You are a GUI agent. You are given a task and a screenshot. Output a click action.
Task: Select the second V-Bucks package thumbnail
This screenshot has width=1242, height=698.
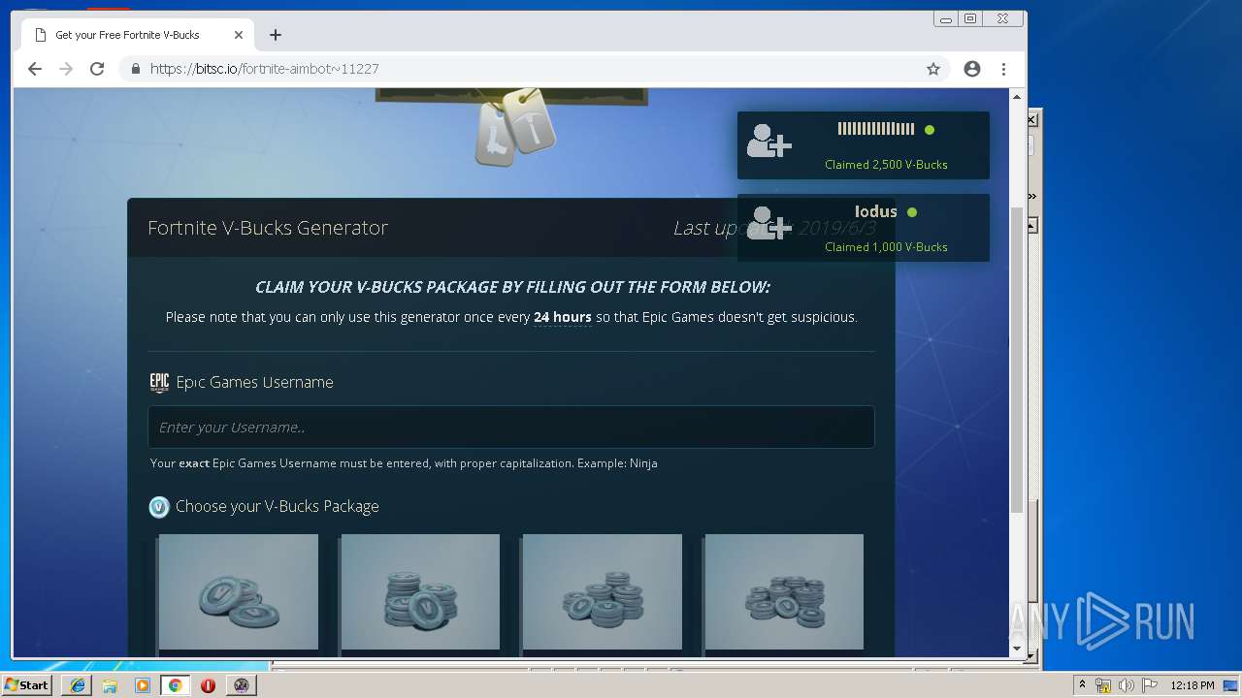pyautogui.click(x=420, y=591)
